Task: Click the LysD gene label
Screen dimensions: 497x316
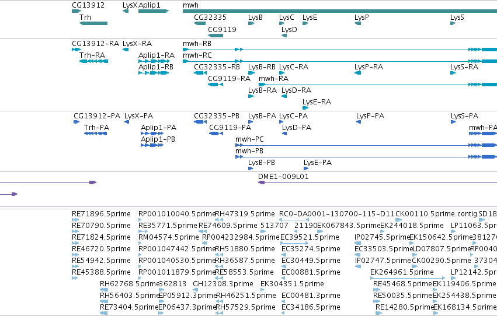Action: 289,29
